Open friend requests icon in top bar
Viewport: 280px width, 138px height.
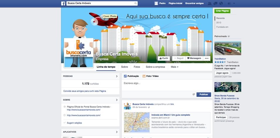tap(210, 4)
